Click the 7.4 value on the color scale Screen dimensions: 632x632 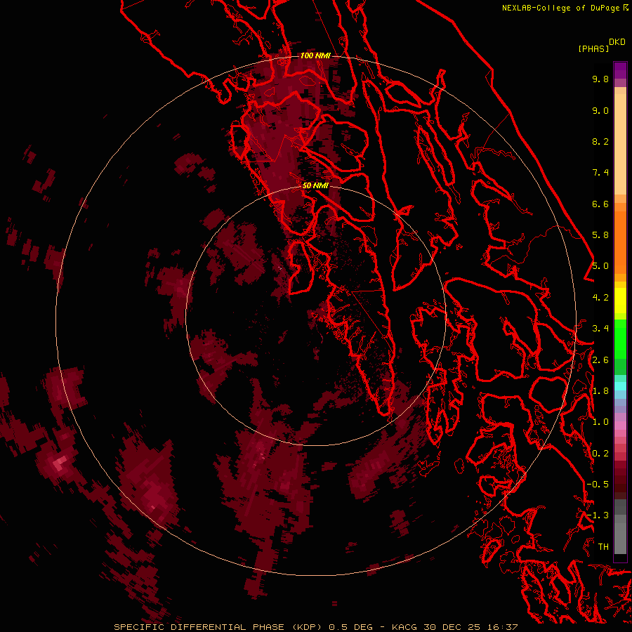600,173
